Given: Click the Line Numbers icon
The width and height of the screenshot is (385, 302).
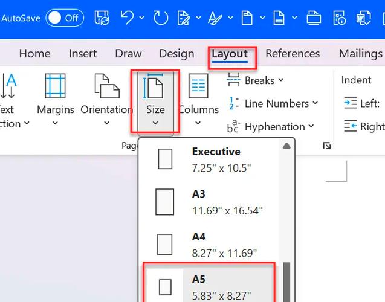Looking at the screenshot, I should click(x=234, y=103).
